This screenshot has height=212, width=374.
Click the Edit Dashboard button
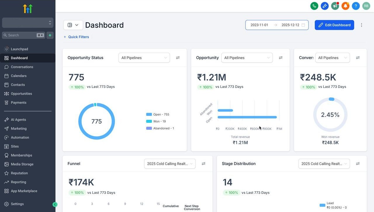pos(334,25)
